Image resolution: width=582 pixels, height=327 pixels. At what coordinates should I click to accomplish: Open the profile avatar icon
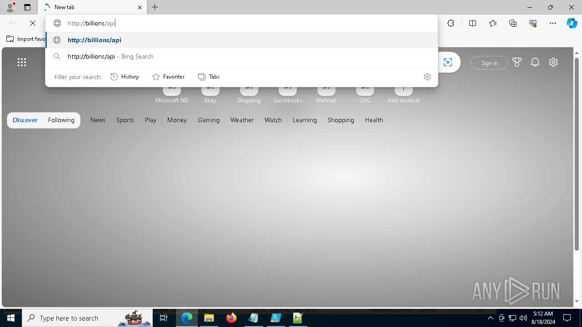pos(10,7)
